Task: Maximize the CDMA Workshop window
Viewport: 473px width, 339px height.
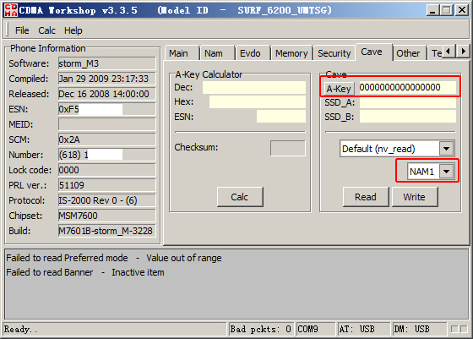Action: pyautogui.click(x=447, y=10)
